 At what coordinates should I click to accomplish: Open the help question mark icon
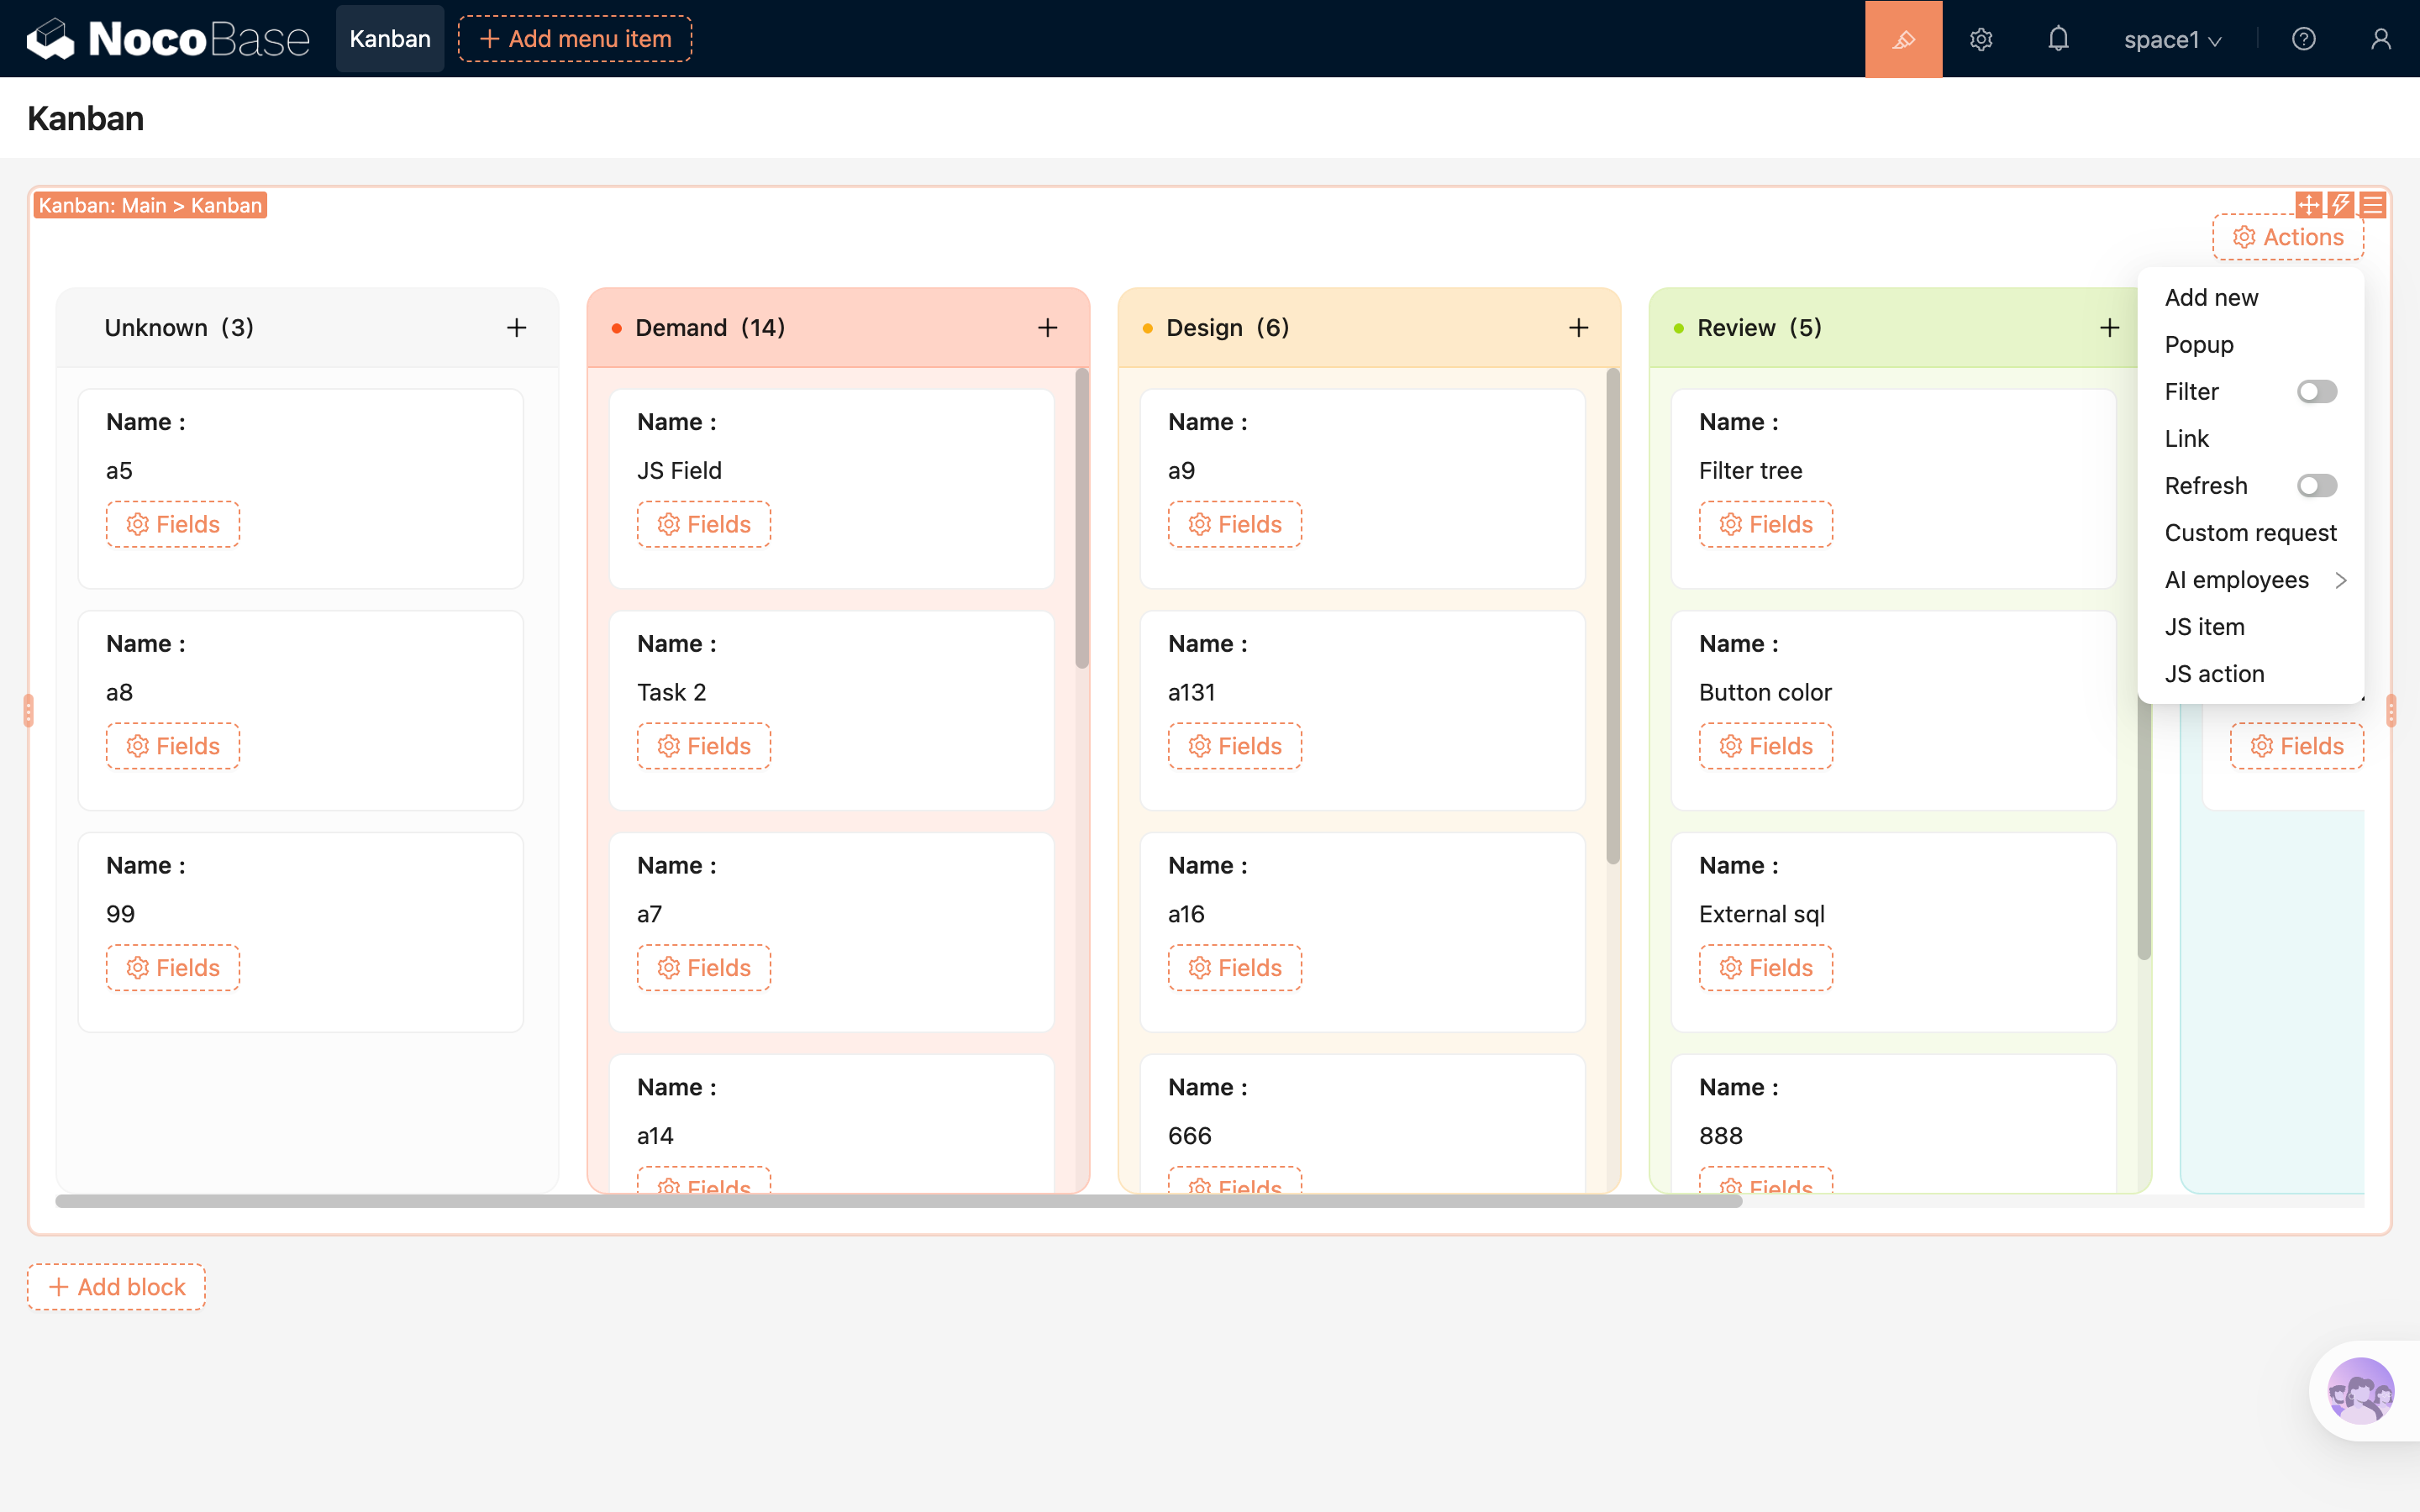tap(2303, 39)
